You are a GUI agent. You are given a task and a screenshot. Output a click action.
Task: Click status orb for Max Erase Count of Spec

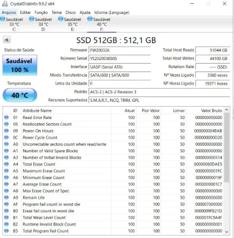(6, 191)
